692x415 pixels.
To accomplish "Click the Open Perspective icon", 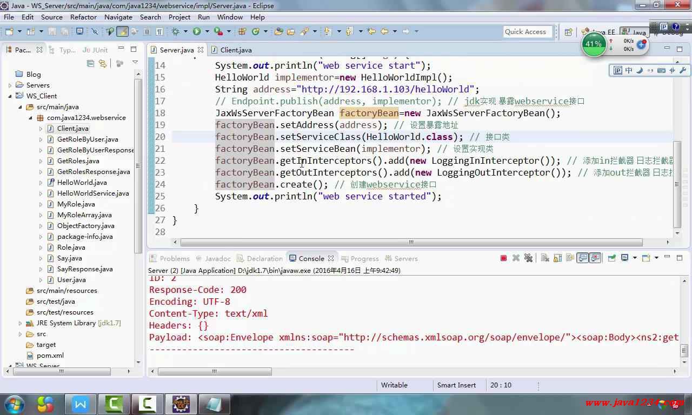I will [x=568, y=32].
